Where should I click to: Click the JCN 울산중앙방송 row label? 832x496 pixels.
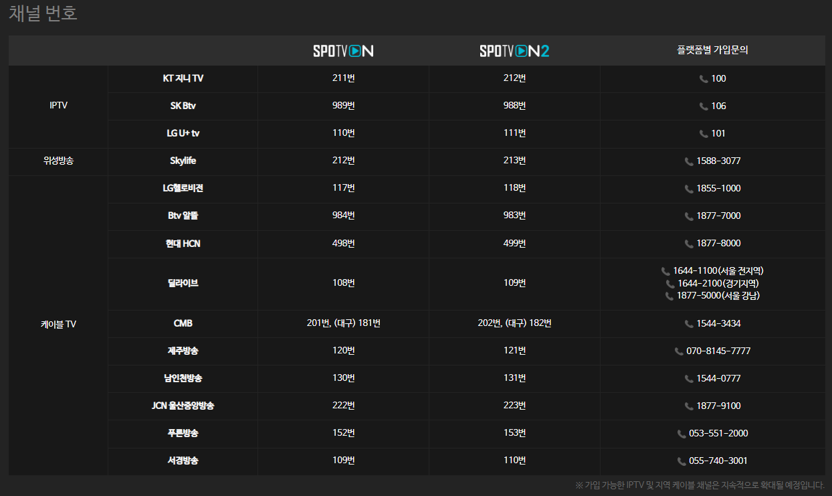pyautogui.click(x=183, y=406)
